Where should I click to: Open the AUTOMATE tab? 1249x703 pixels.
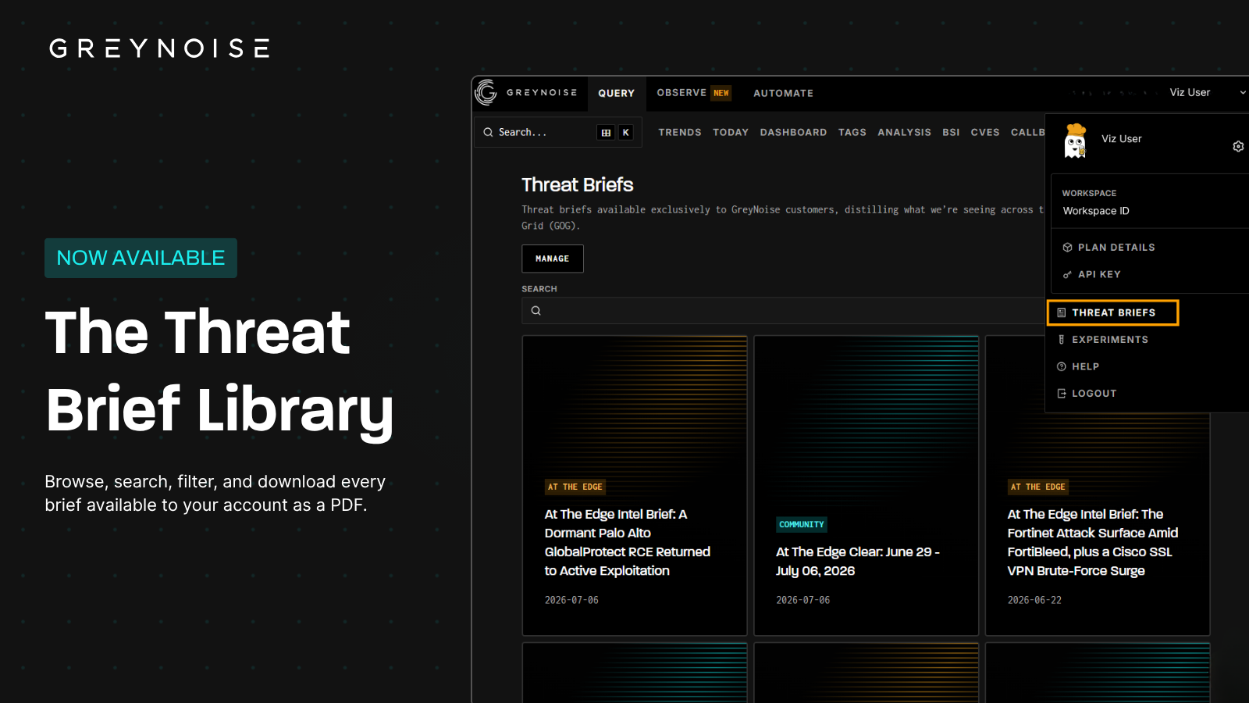click(784, 93)
